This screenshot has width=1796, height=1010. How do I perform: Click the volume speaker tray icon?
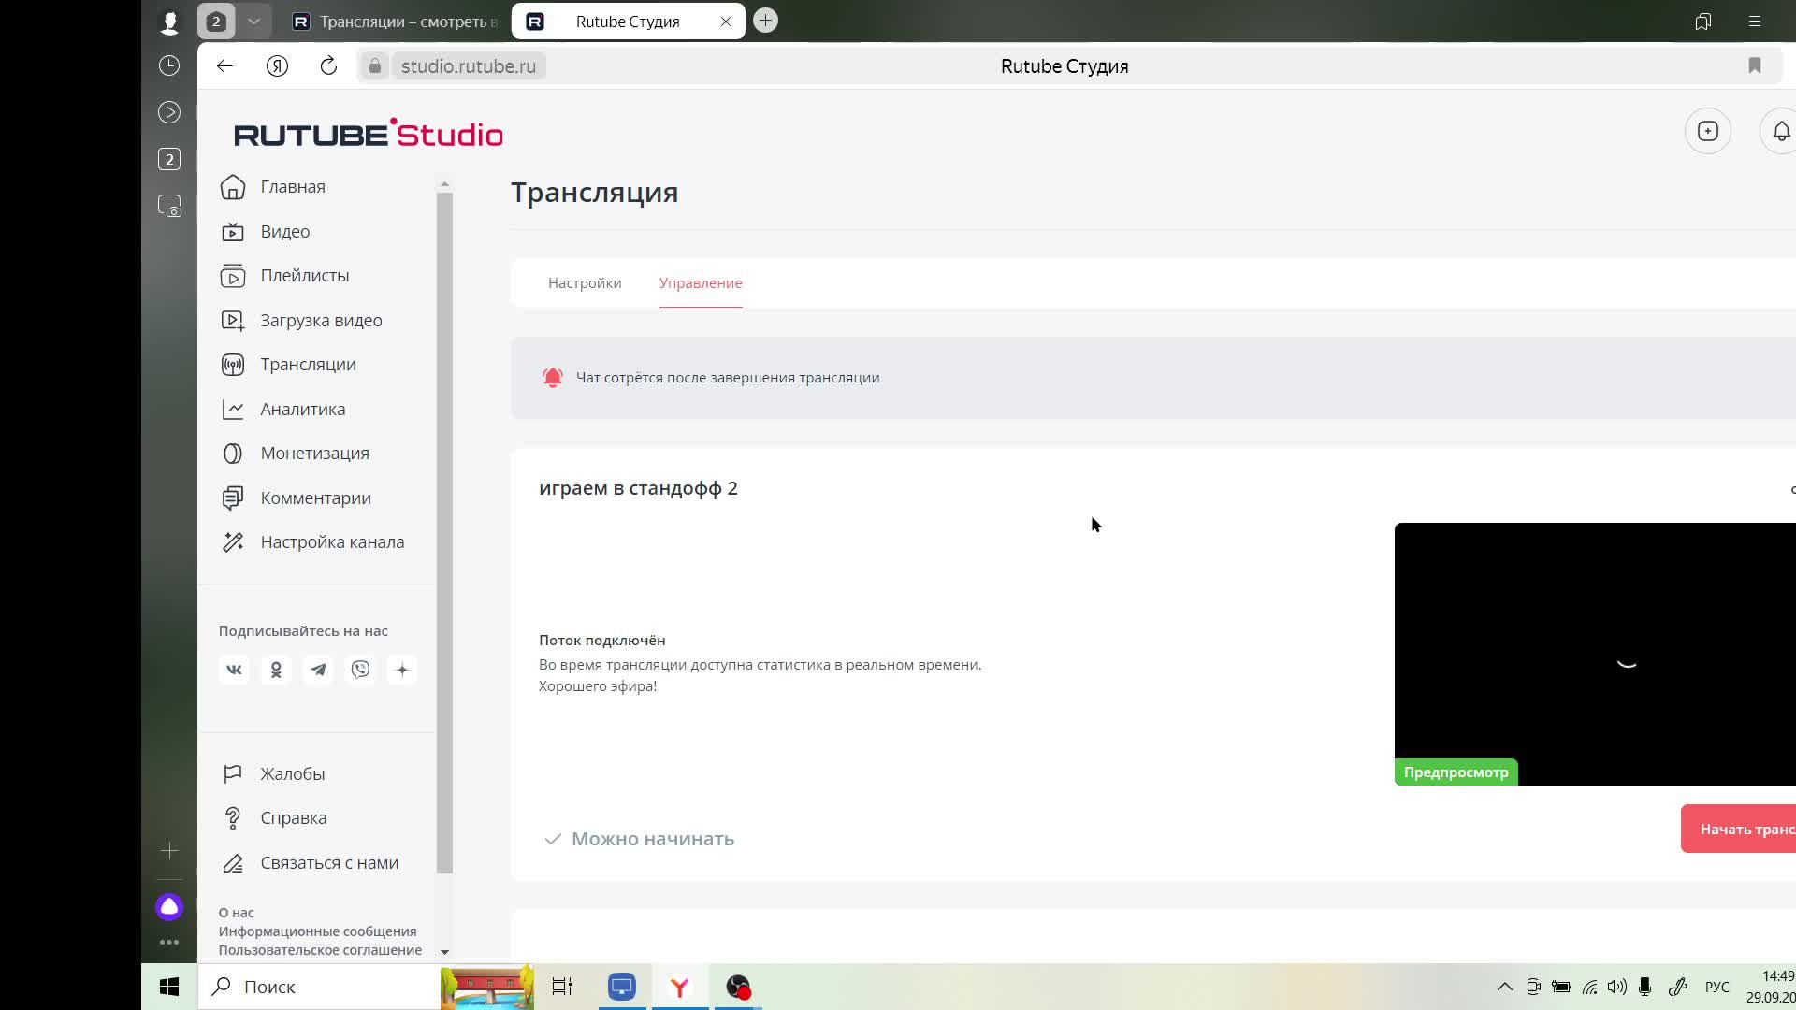[1617, 987]
